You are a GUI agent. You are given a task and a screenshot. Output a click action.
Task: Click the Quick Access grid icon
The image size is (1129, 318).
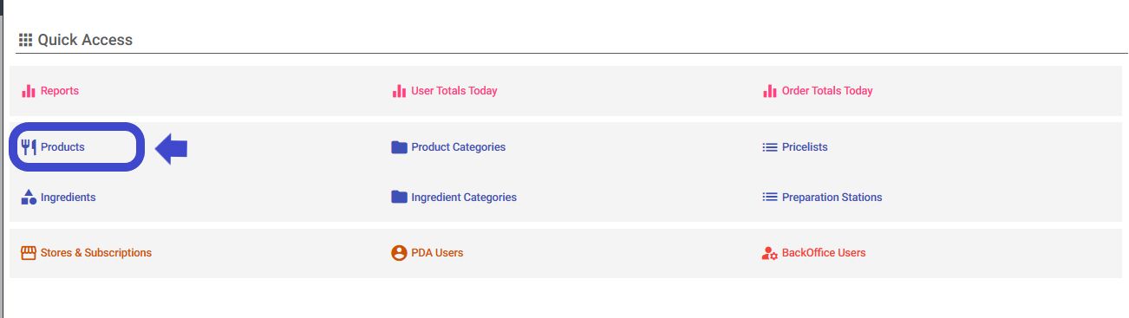tap(26, 40)
